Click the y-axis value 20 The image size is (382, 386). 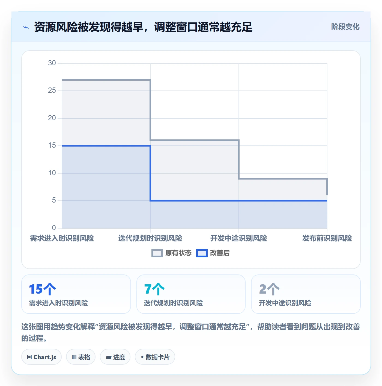(x=52, y=118)
